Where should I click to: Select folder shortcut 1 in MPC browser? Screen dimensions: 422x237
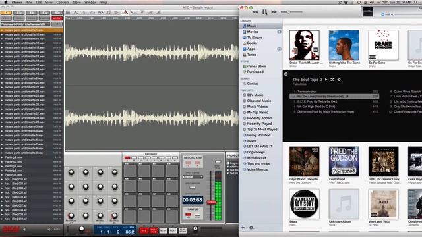click(x=6, y=13)
